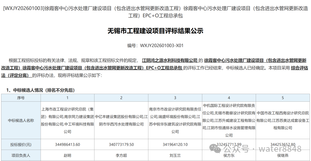Click candidate cell 中亿丰建设集团股份有限公司

(x=121, y=120)
